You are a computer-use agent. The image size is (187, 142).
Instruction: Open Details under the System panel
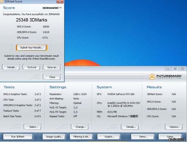[130, 127]
